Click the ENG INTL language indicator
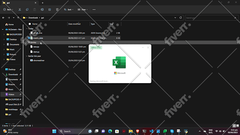This screenshot has height=135, width=240. [x=211, y=131]
